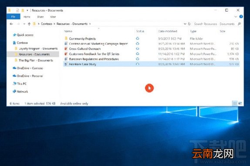Switch to details view in status bar
This screenshot has height=166, width=250.
click(235, 103)
